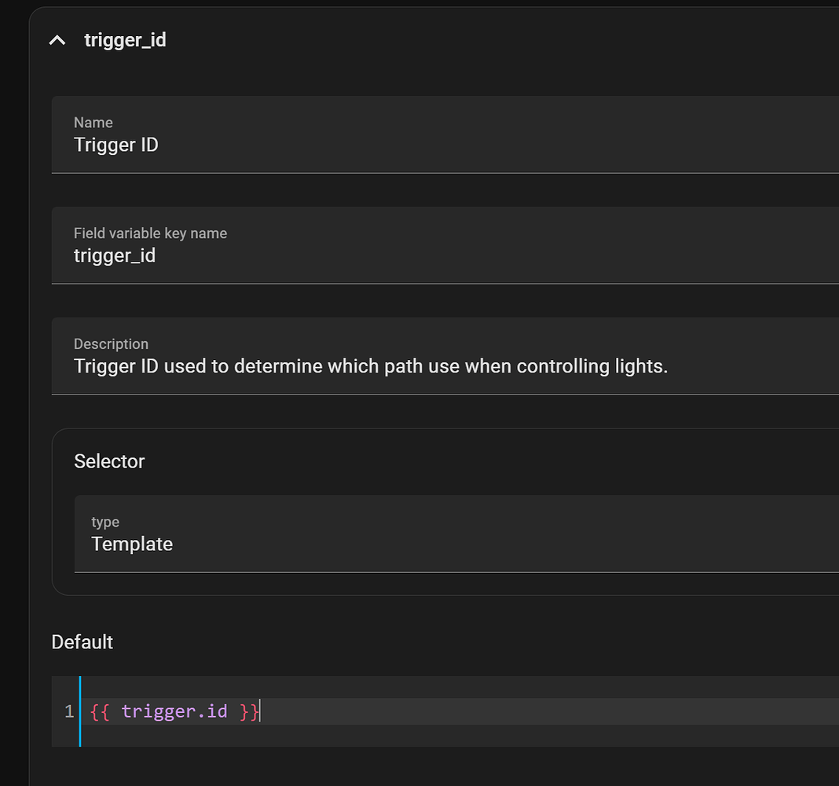Select the opening double braces in editor
This screenshot has height=786, width=839.
point(97,711)
